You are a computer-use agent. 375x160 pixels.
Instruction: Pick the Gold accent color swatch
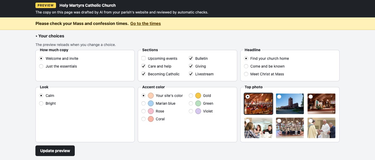pyautogui.click(x=198, y=95)
